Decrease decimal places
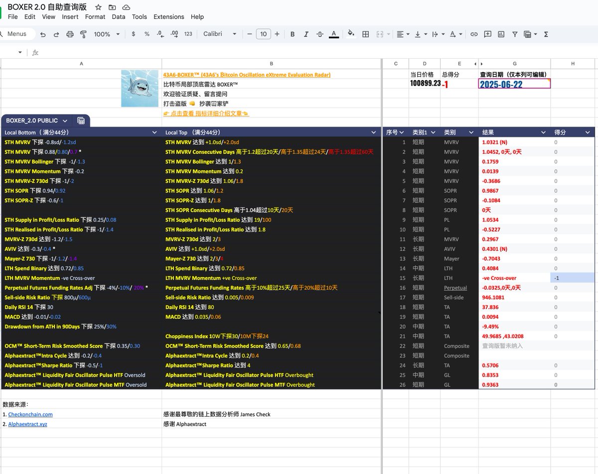This screenshot has width=598, height=474. tap(160, 34)
